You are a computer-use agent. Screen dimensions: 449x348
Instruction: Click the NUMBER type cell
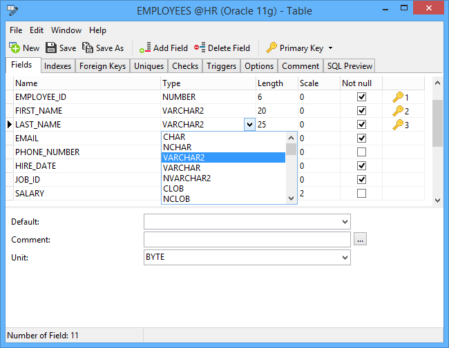pos(208,97)
